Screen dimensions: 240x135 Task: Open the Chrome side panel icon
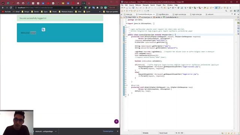[101, 7]
